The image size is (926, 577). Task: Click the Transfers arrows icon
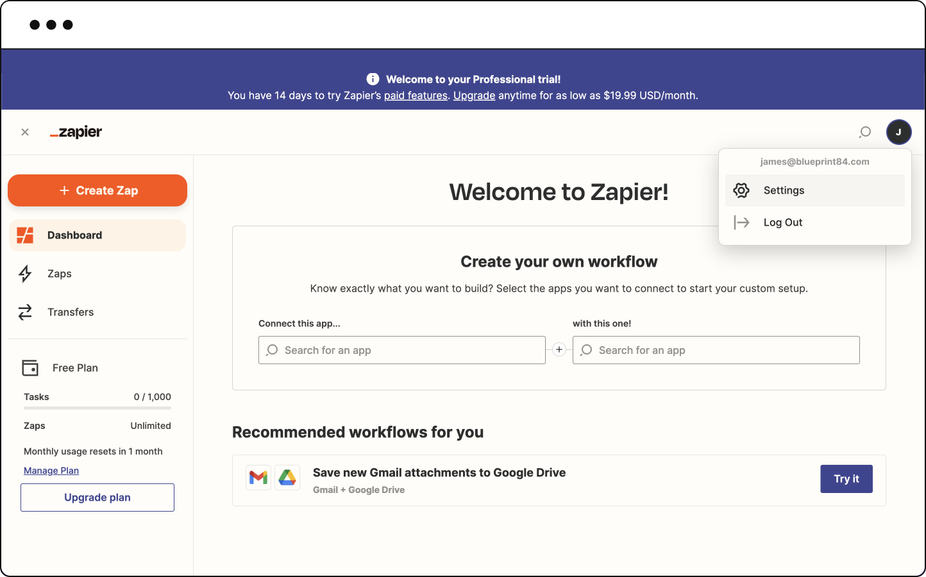coord(25,312)
